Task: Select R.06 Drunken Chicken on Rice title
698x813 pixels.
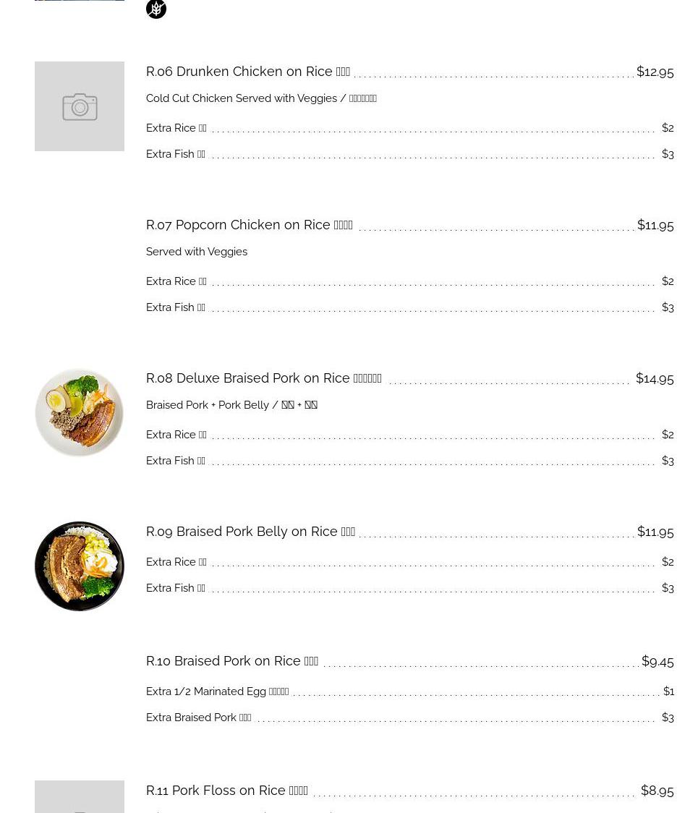Action: click(248, 72)
